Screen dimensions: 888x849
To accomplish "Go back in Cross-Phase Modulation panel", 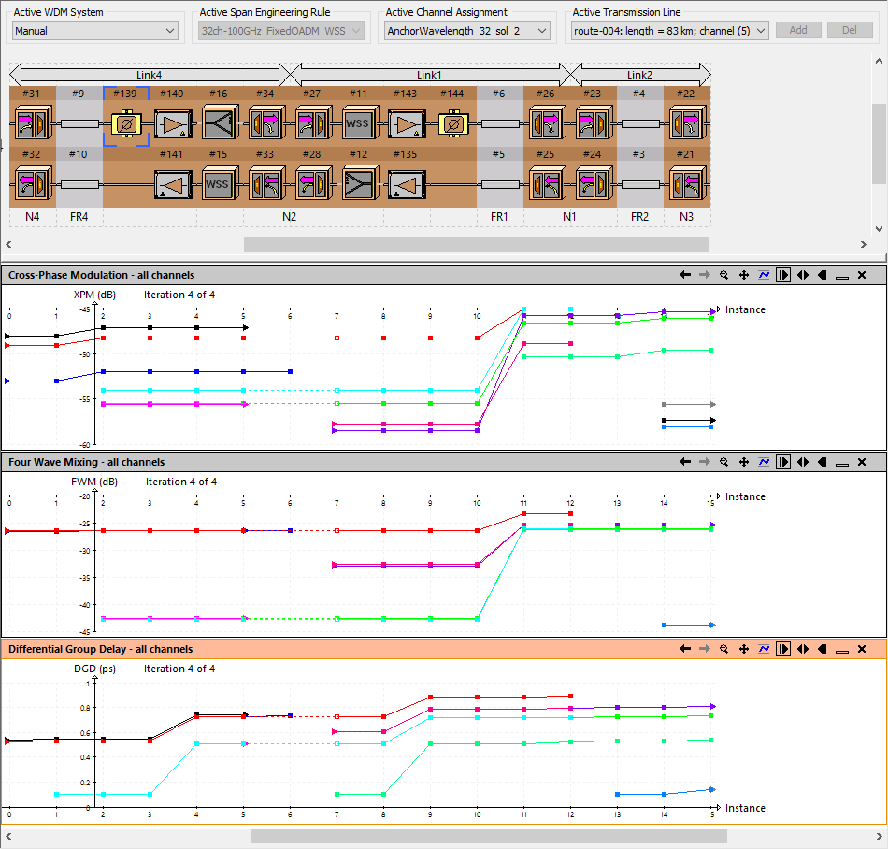I will pos(685,275).
